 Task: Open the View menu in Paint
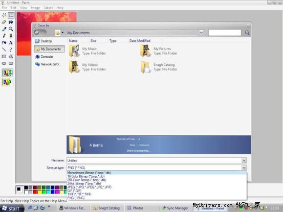[x=24, y=8]
